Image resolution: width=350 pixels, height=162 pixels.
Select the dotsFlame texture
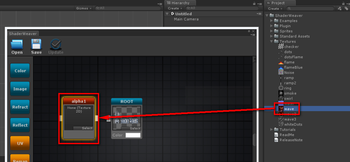(293, 57)
